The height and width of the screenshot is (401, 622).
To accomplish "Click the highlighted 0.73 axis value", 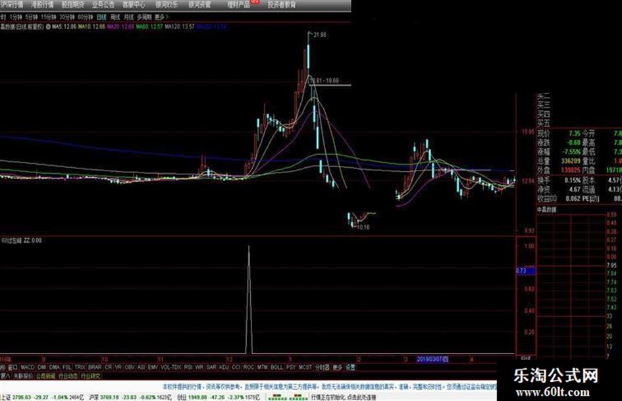I will (x=526, y=271).
